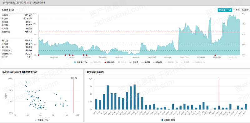
Task: Click the histogram bar labeled 36.9
Action: (96, 104)
